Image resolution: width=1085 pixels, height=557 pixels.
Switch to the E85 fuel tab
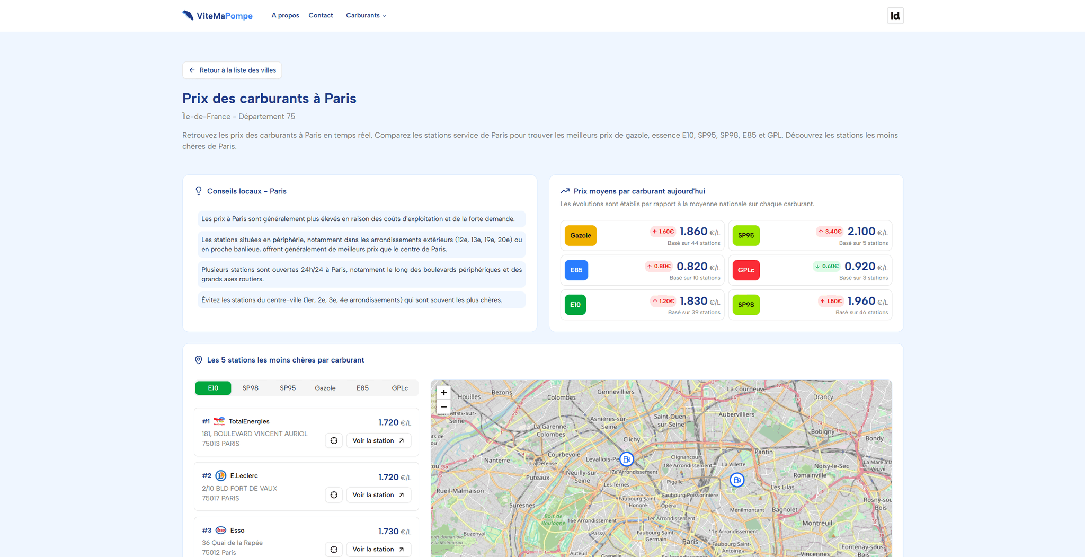click(362, 388)
